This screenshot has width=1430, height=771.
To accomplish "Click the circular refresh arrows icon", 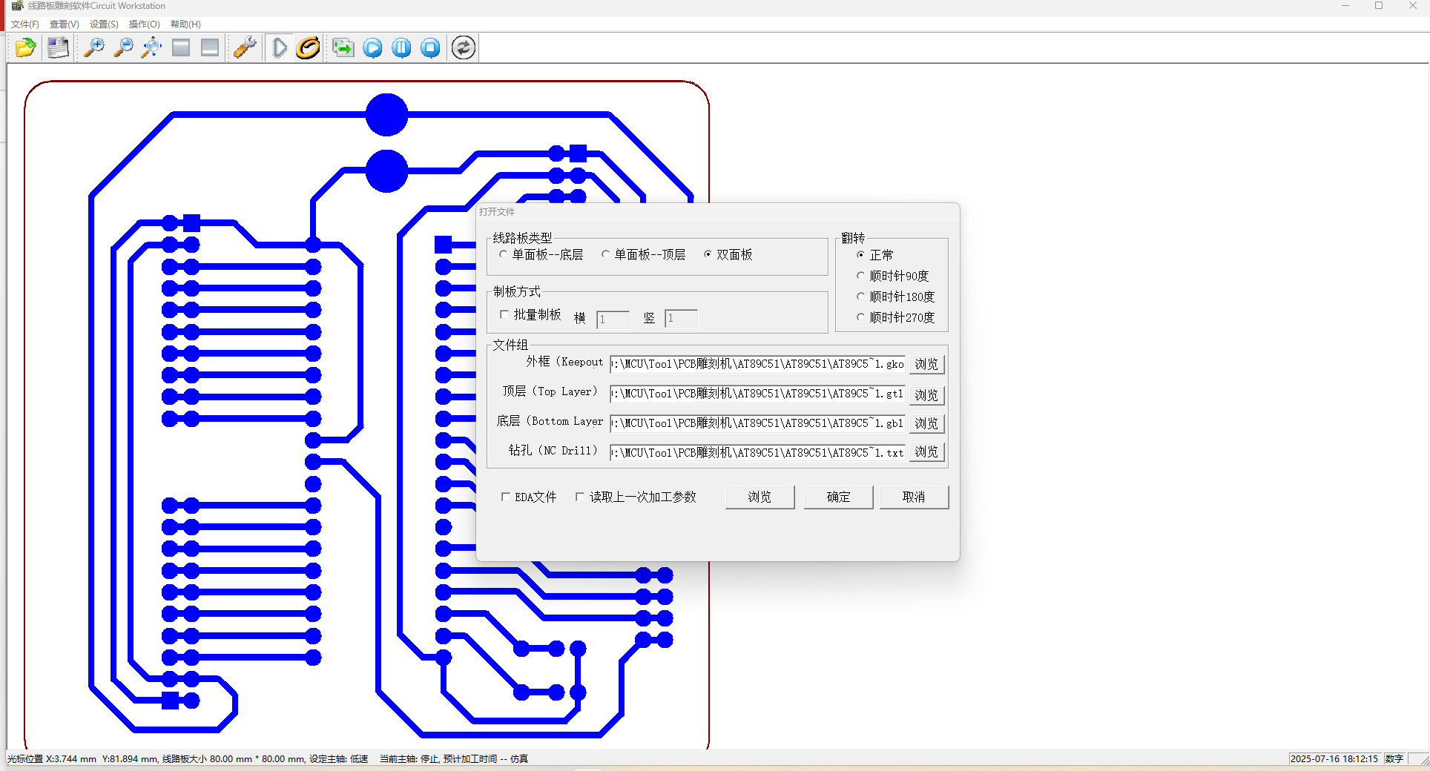I will tap(464, 48).
